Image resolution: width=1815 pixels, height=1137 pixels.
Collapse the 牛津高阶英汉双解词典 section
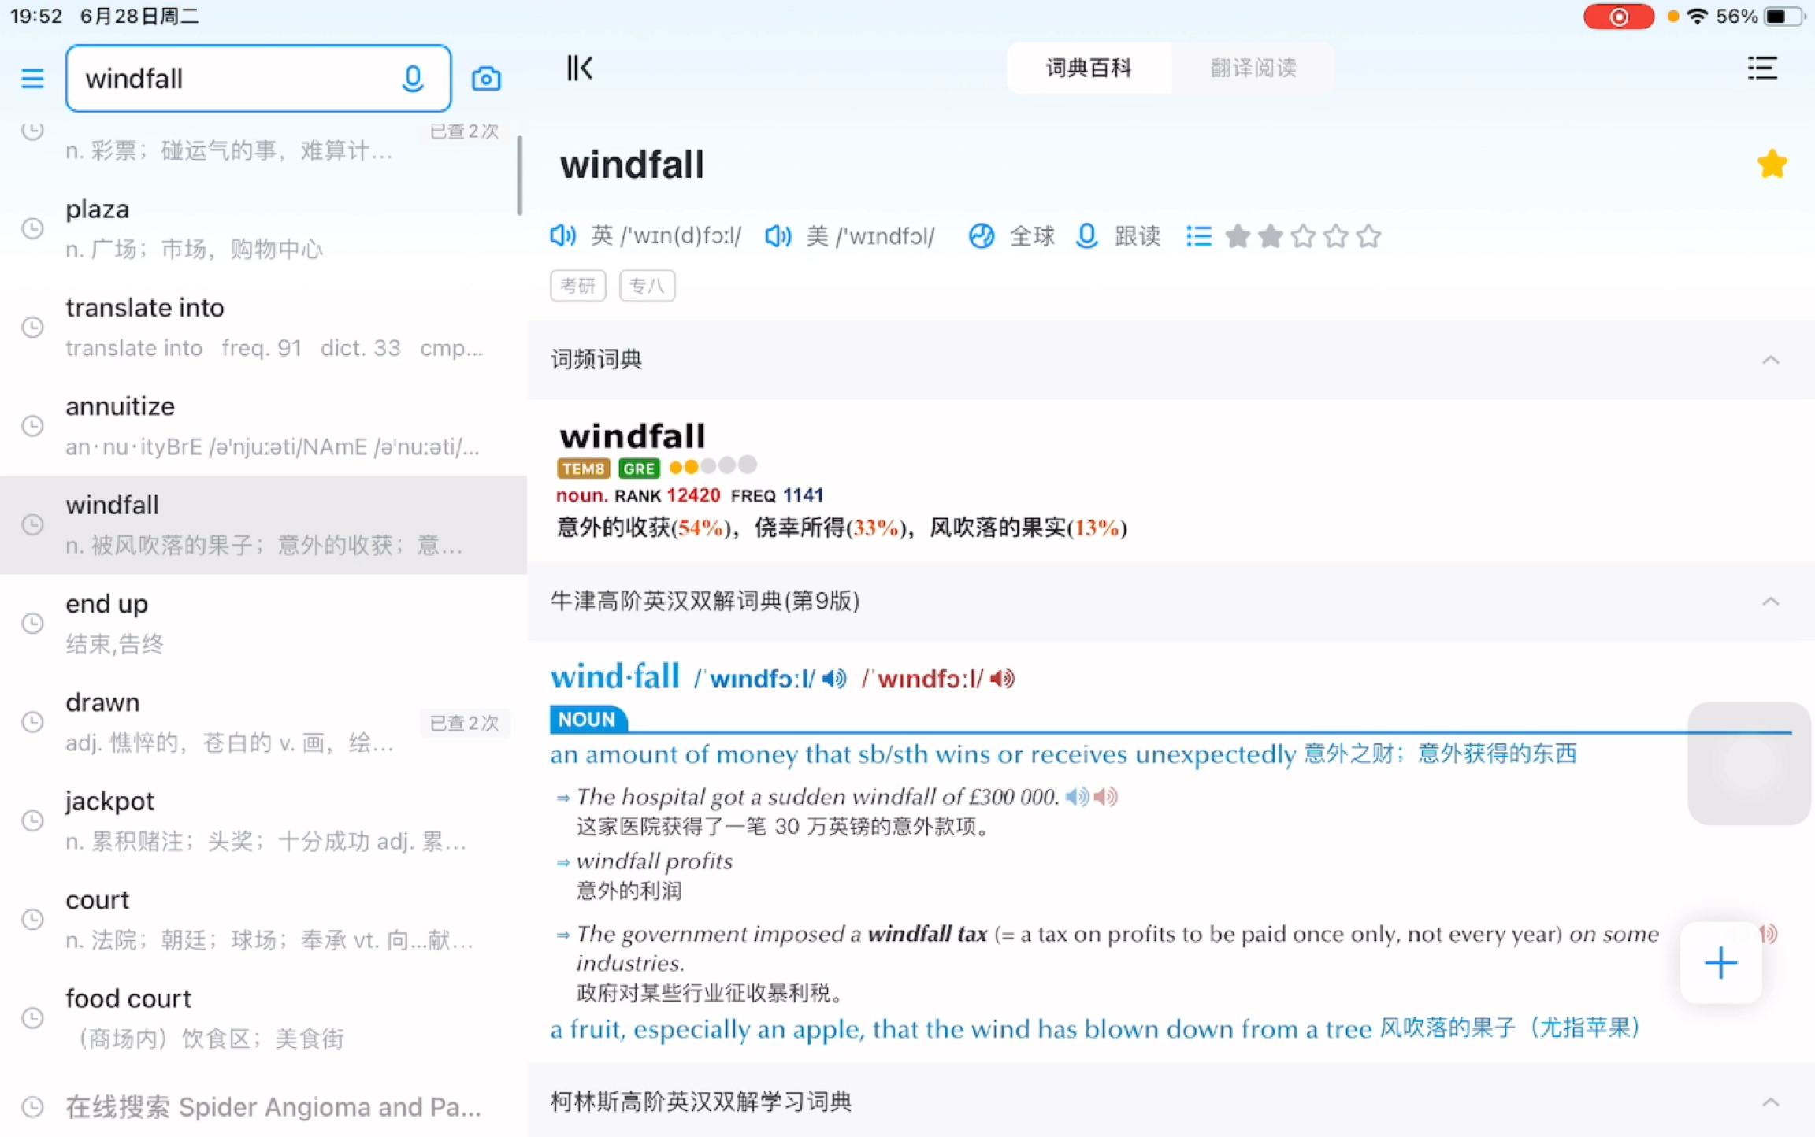(x=1770, y=602)
